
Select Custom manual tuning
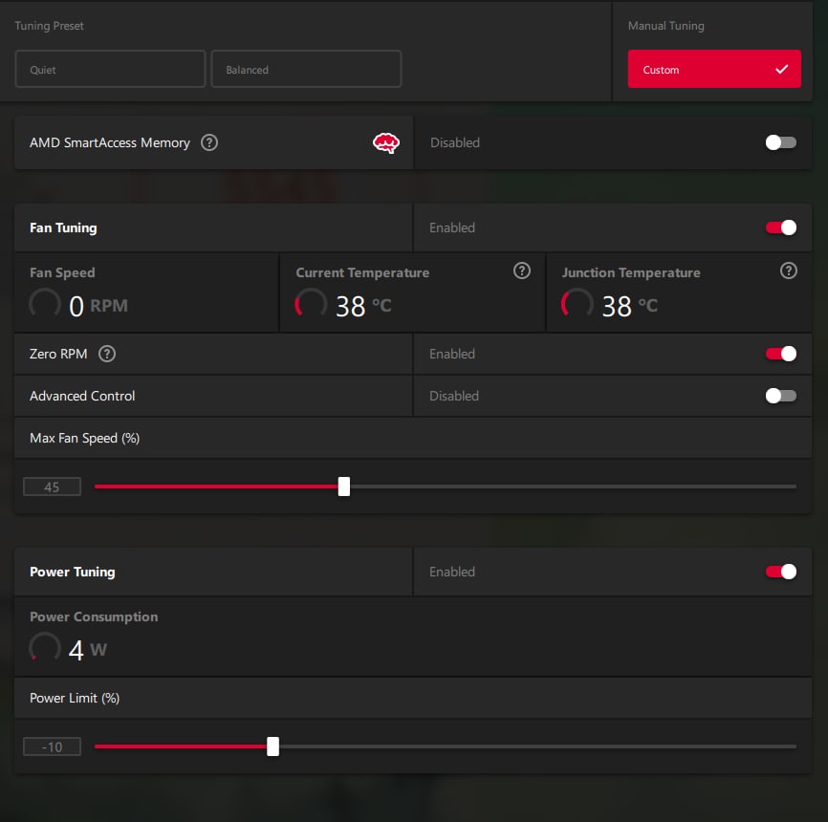(x=714, y=69)
